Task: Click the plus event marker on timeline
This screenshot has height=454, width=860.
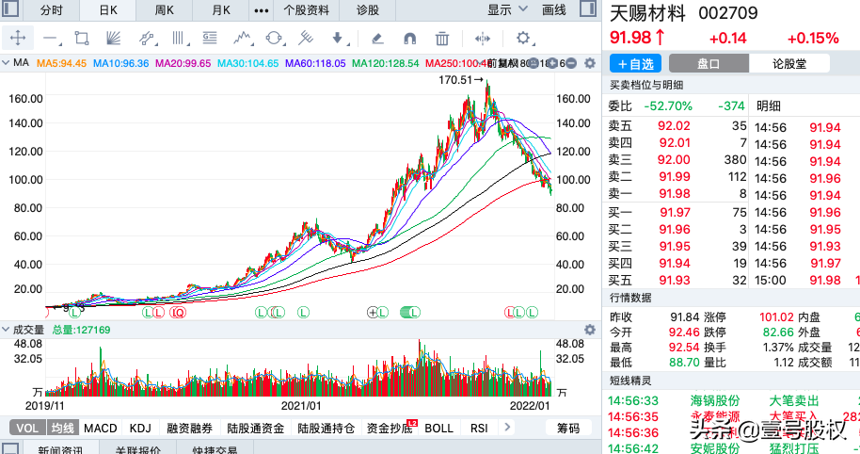Action: [x=373, y=313]
